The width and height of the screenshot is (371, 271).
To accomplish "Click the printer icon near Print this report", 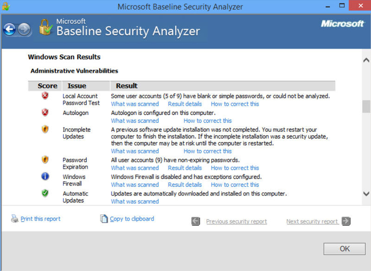I will [x=15, y=219].
